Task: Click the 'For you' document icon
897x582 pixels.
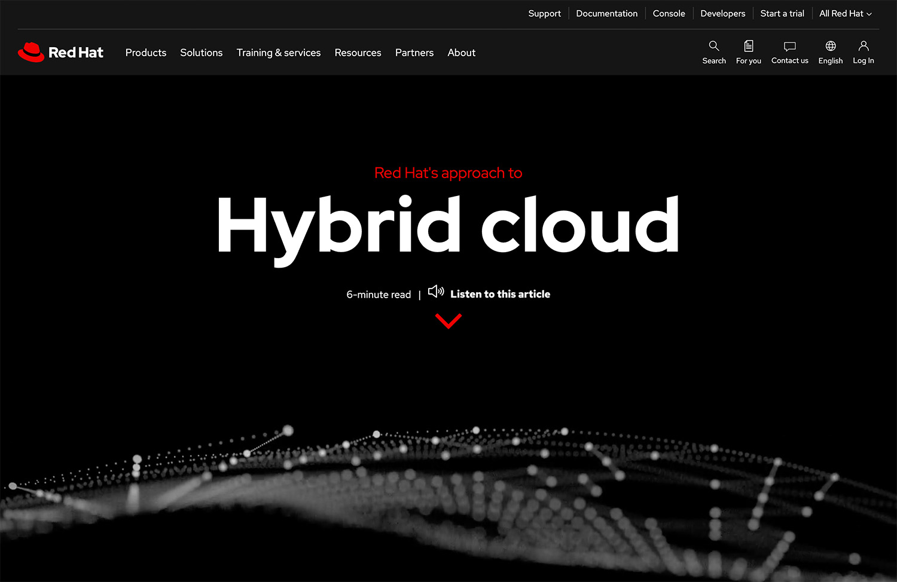Action: [x=749, y=53]
